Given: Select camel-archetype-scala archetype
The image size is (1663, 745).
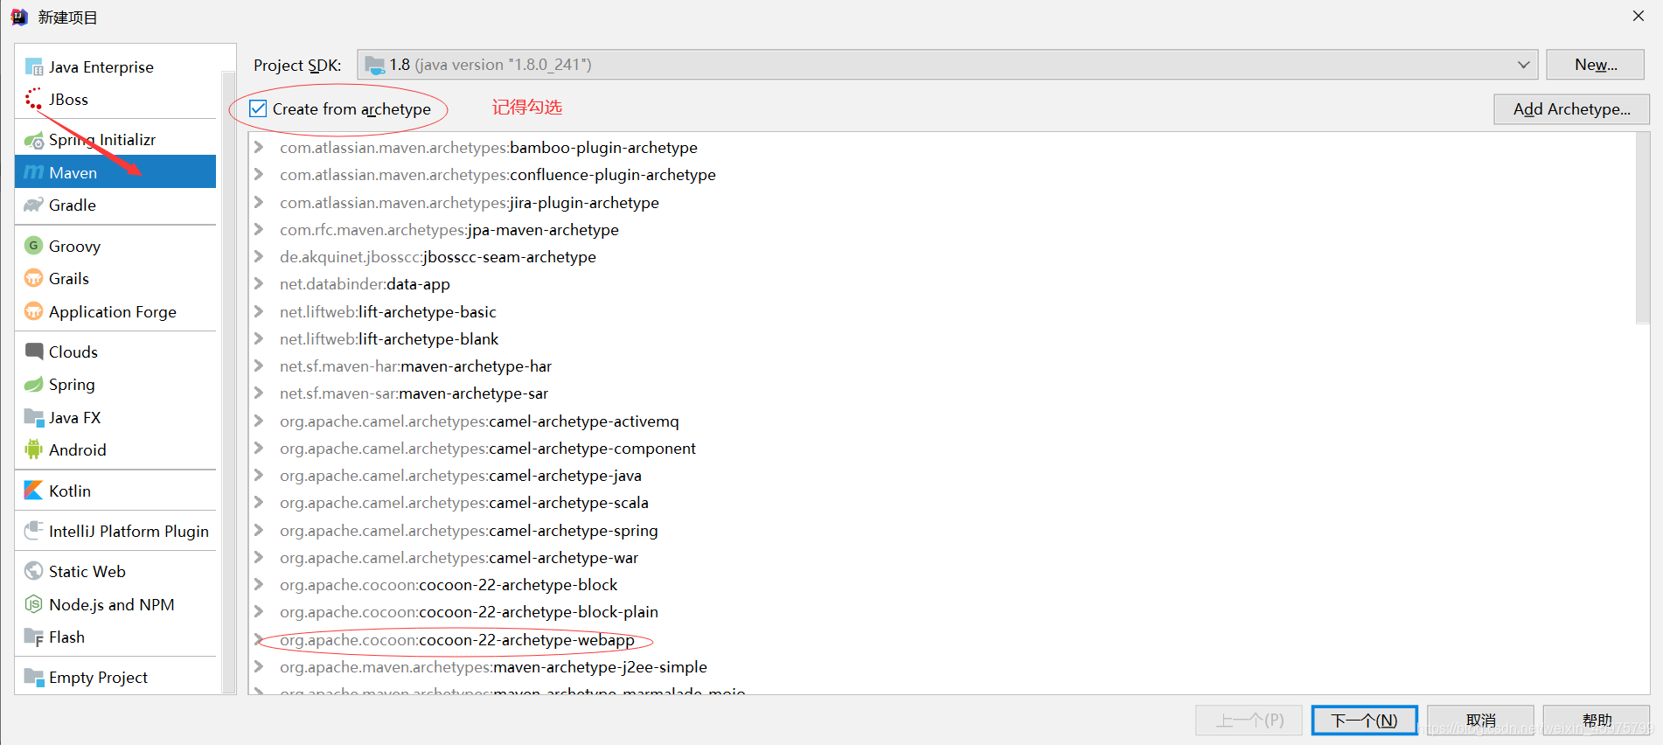Looking at the screenshot, I should pyautogui.click(x=464, y=502).
